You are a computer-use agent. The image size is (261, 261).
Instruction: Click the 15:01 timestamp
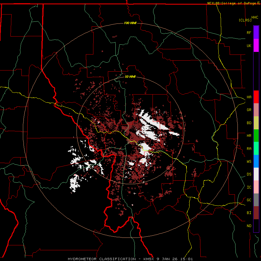186,259
